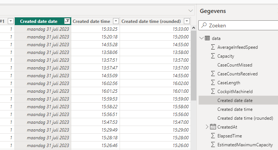
Task: Select time cell 15:28:18
Action: 96,137
